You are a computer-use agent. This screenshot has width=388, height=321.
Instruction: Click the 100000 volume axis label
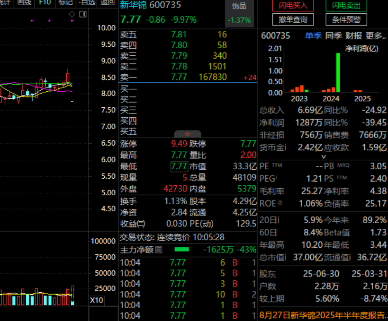[x=103, y=241]
